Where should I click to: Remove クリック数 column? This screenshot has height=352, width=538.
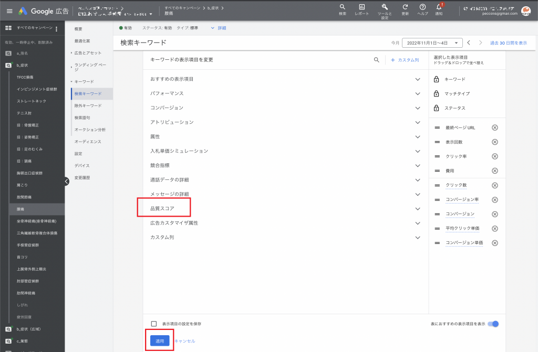pyautogui.click(x=495, y=185)
